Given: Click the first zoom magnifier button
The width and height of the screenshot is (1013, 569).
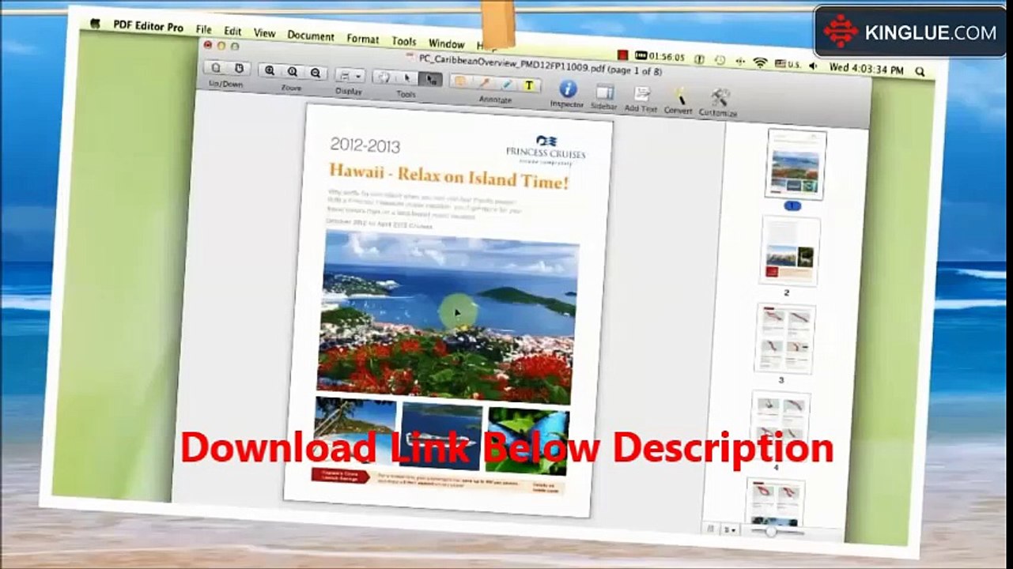Looking at the screenshot, I should (x=270, y=71).
